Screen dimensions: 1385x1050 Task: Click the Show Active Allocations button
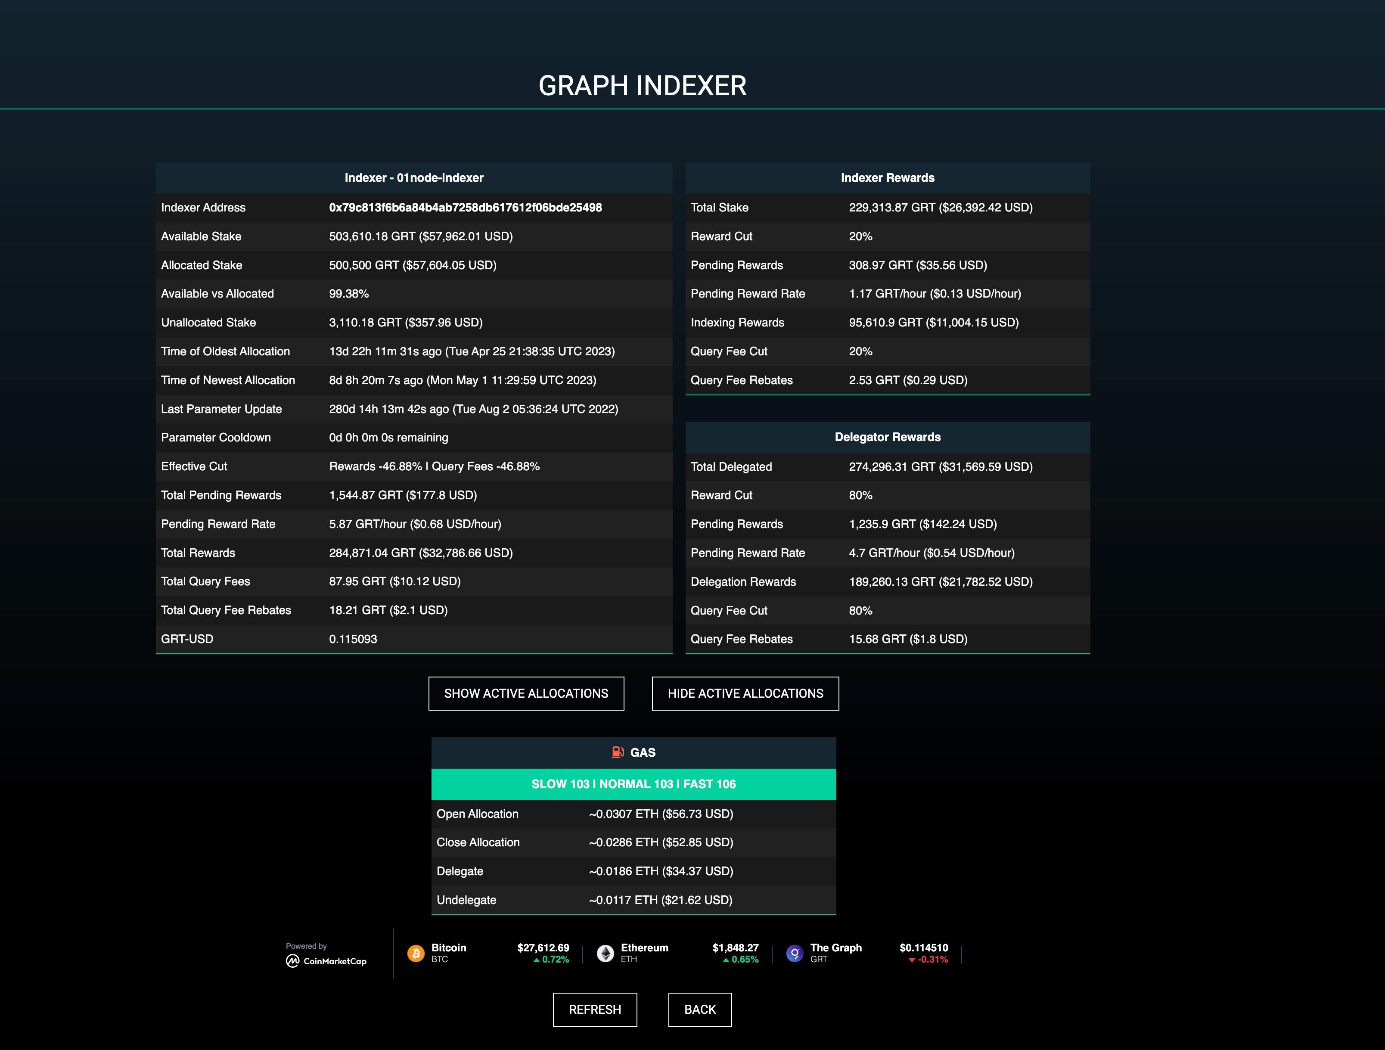(x=526, y=693)
